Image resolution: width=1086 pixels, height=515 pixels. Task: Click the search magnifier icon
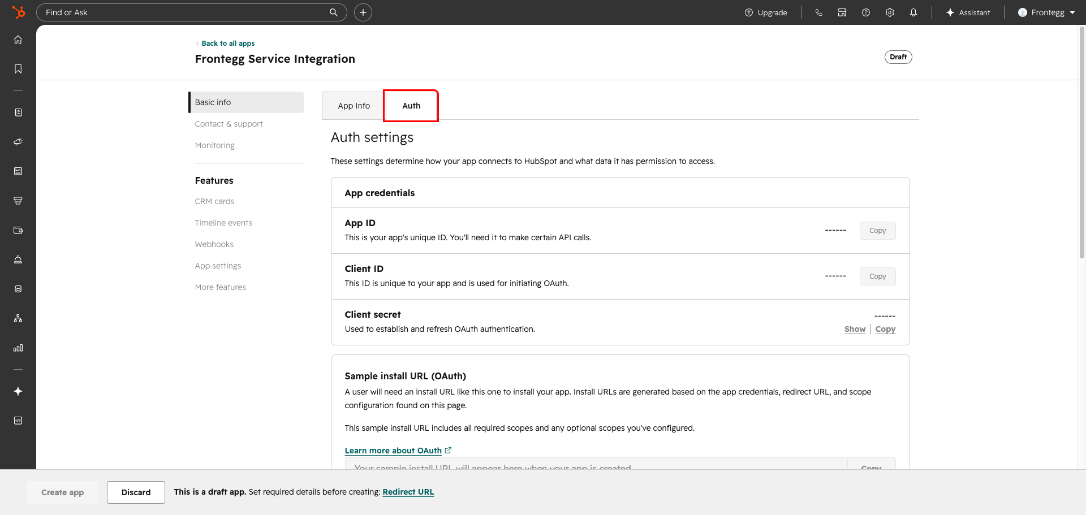coord(334,12)
